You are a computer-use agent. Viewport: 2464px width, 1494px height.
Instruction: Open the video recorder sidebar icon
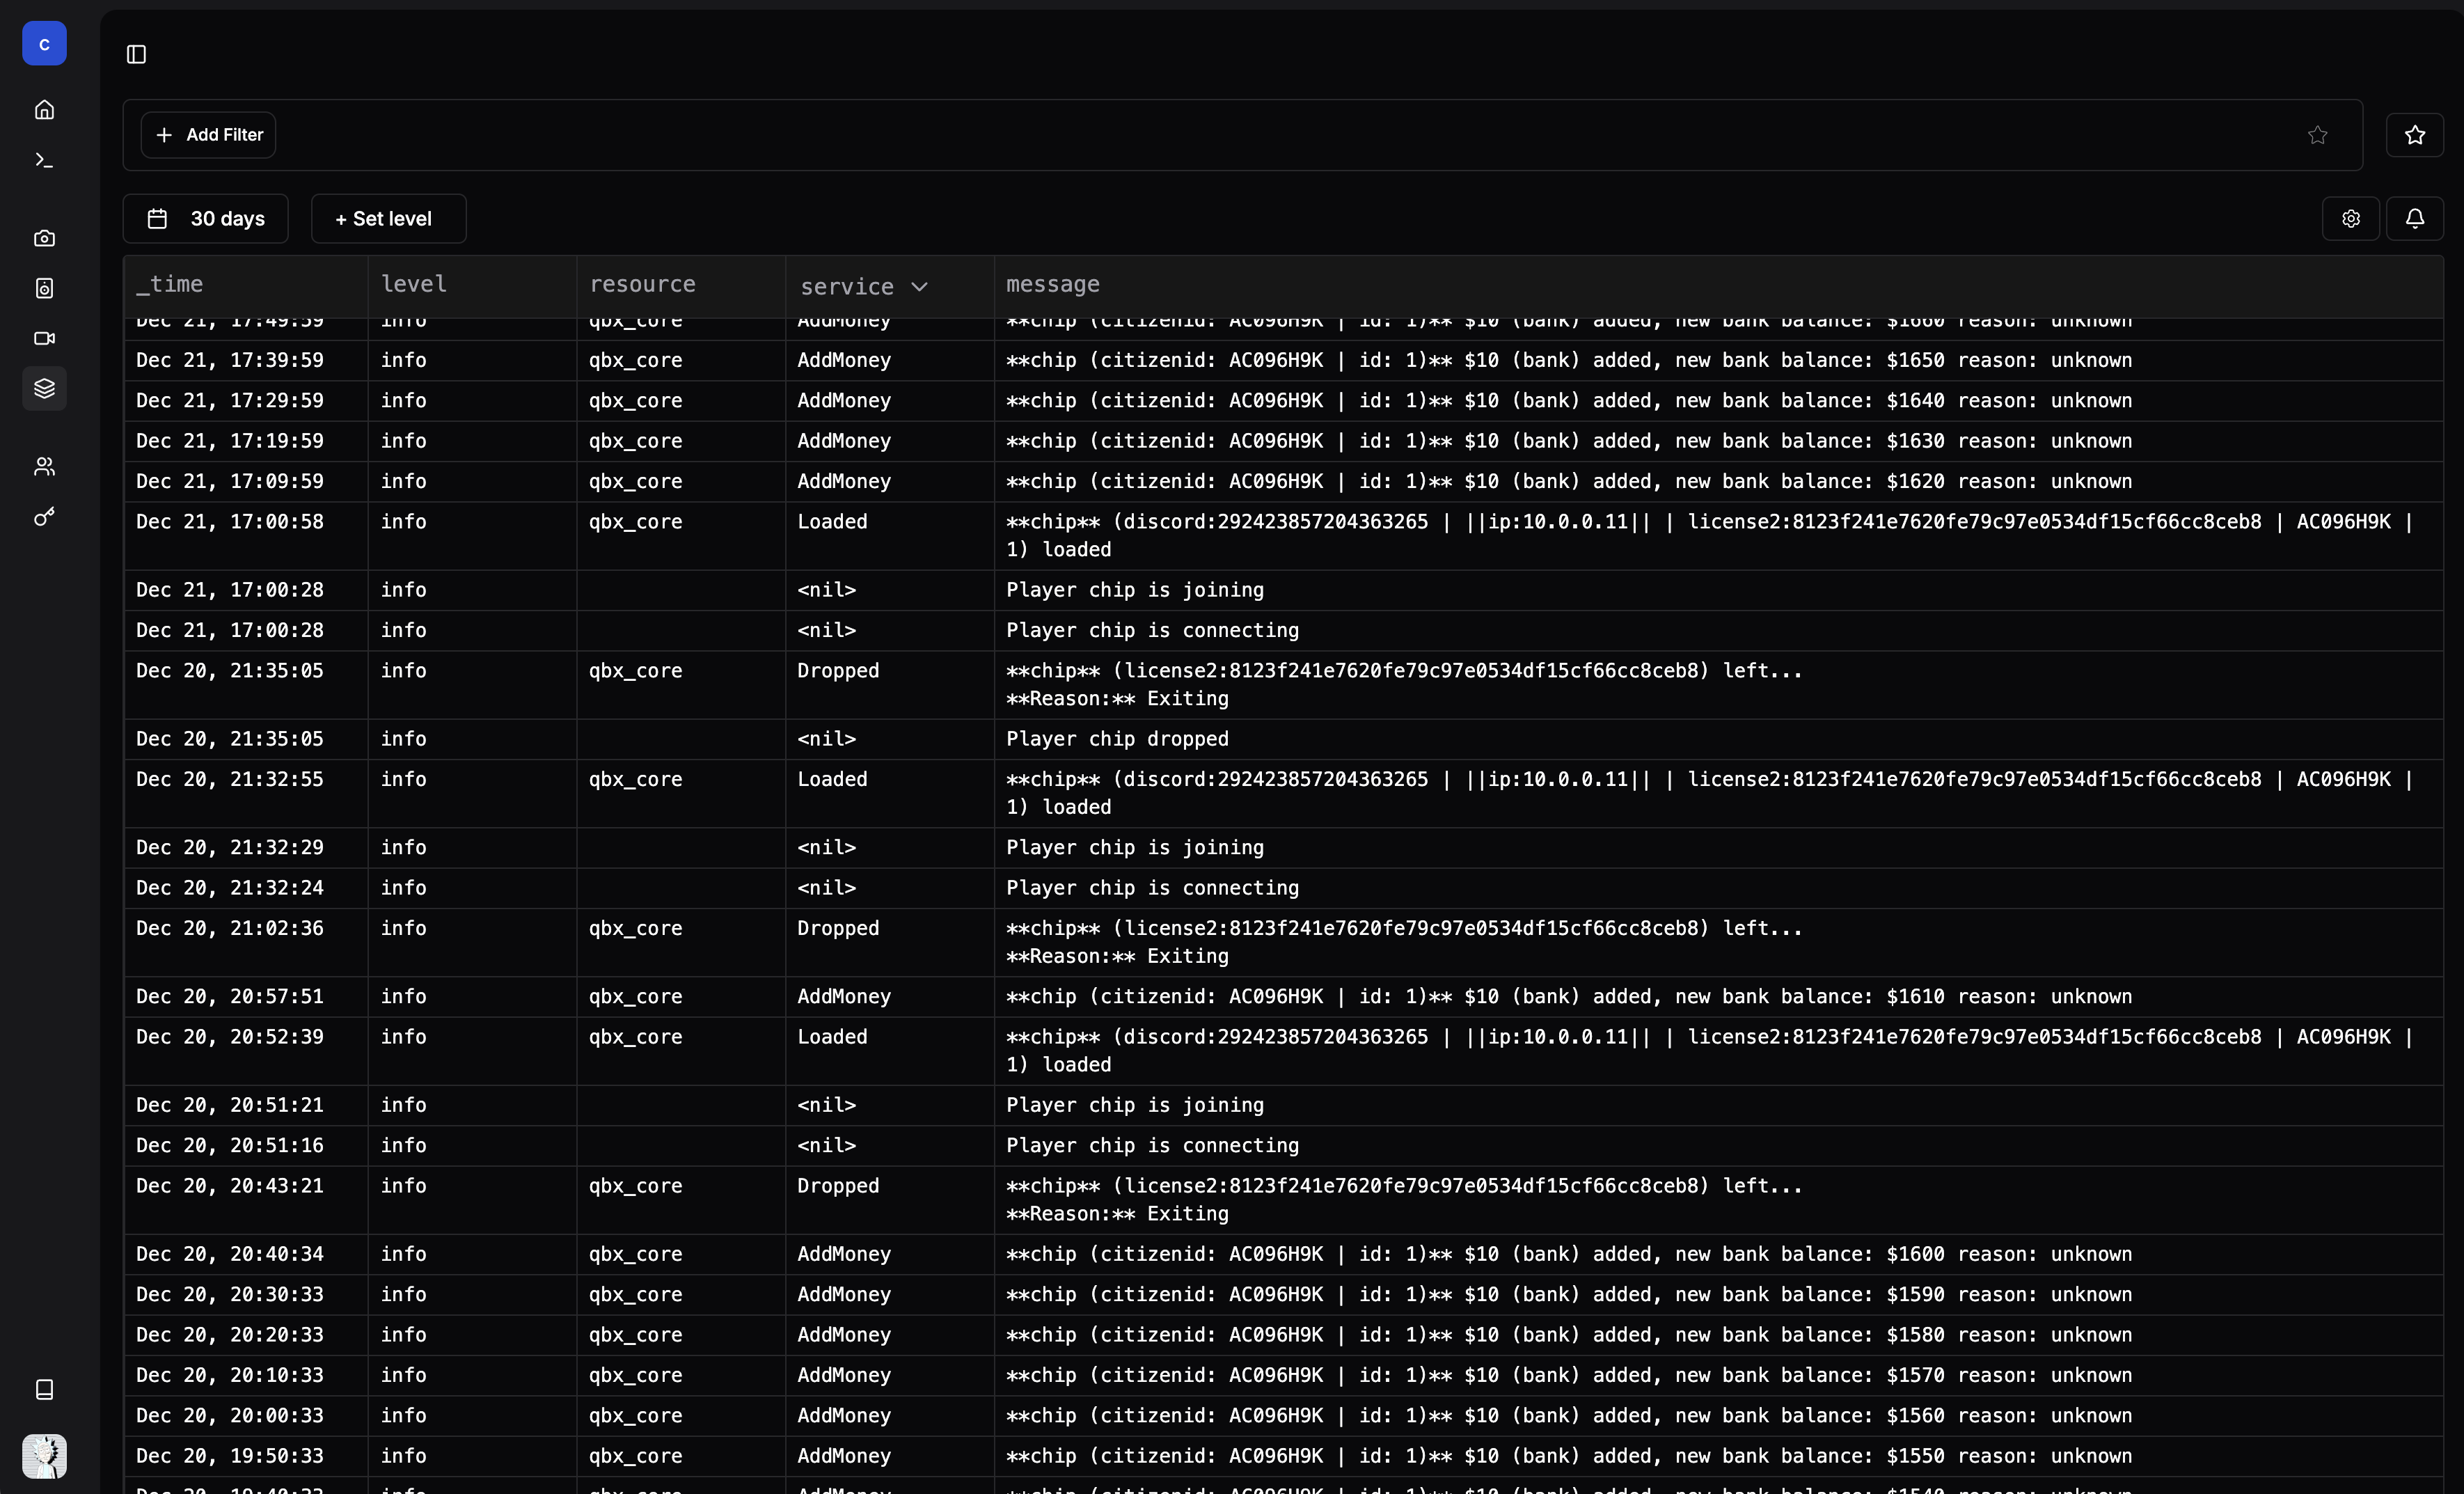pyautogui.click(x=44, y=338)
